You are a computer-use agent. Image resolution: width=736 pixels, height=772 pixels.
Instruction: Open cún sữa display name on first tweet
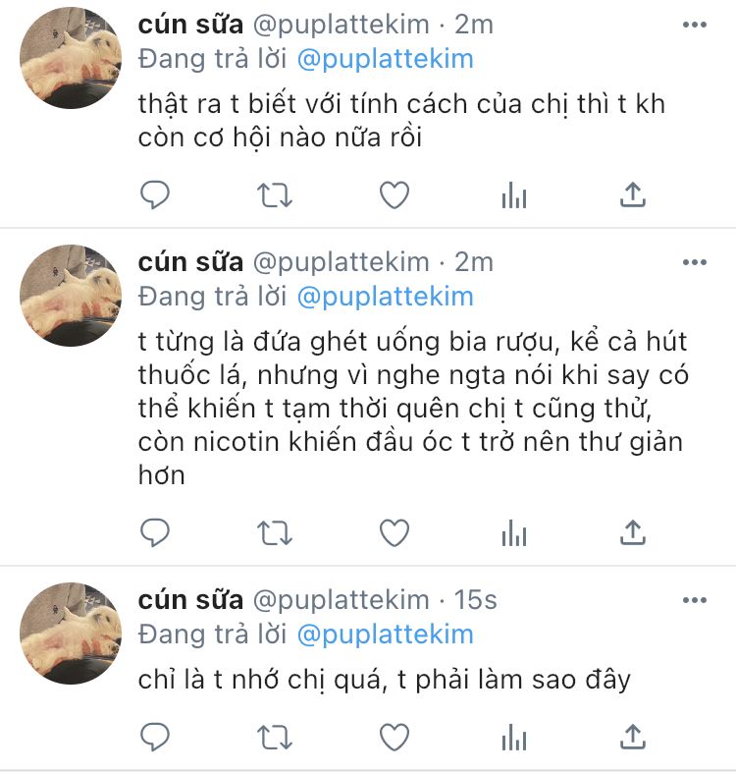coord(190,25)
